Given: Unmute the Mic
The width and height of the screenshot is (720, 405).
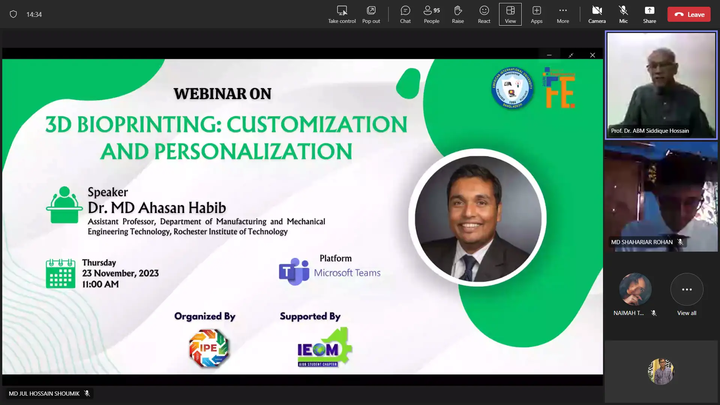Looking at the screenshot, I should tap(623, 14).
